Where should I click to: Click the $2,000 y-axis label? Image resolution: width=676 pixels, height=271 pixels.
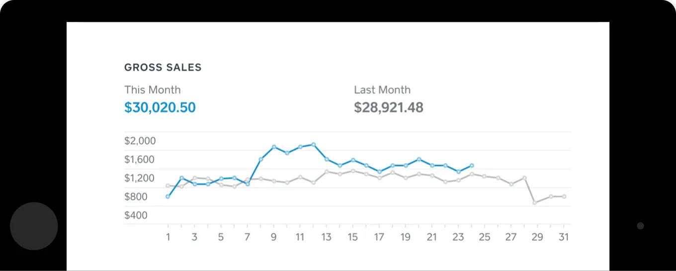click(140, 141)
